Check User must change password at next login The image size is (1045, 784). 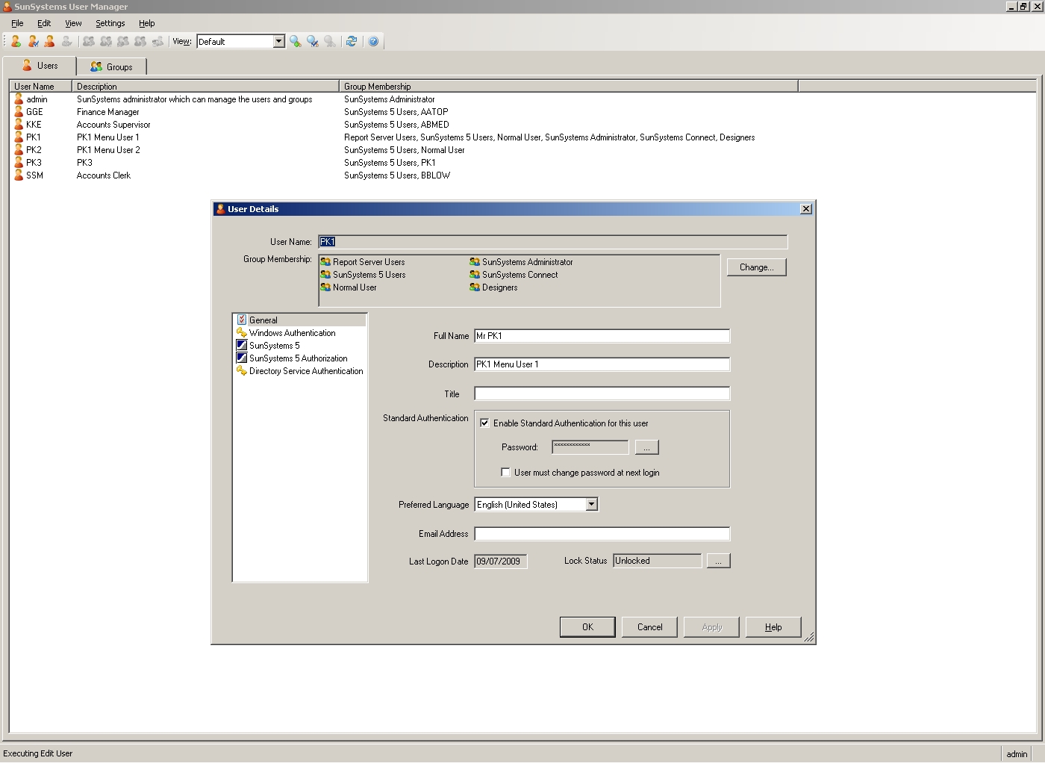coord(505,473)
